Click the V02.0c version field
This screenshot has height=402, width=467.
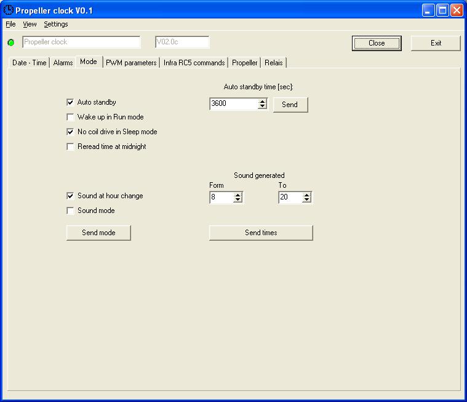[182, 42]
